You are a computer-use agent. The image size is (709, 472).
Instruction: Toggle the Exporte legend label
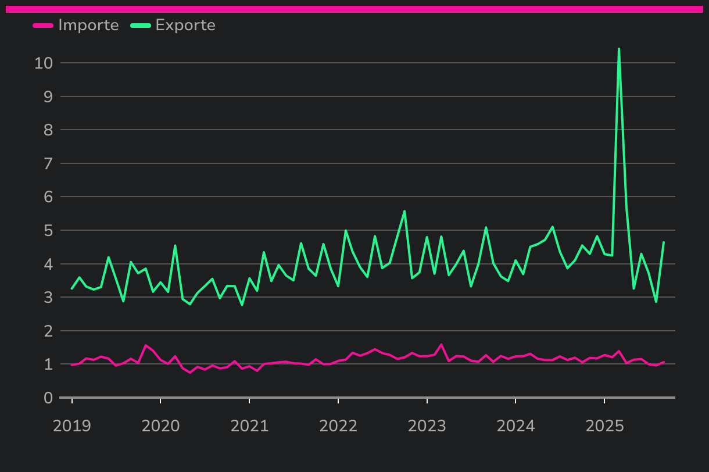pyautogui.click(x=185, y=26)
